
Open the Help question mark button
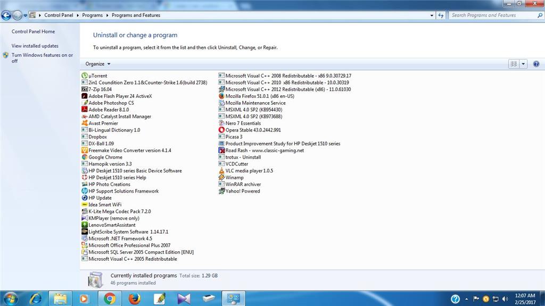click(x=536, y=64)
